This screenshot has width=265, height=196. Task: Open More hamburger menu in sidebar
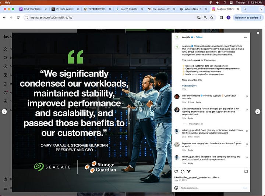[6, 188]
